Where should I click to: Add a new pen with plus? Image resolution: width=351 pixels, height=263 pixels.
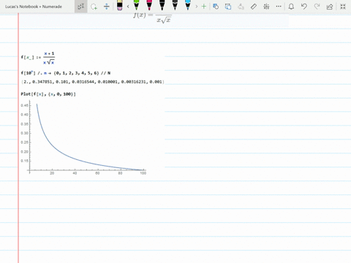(x=204, y=7)
